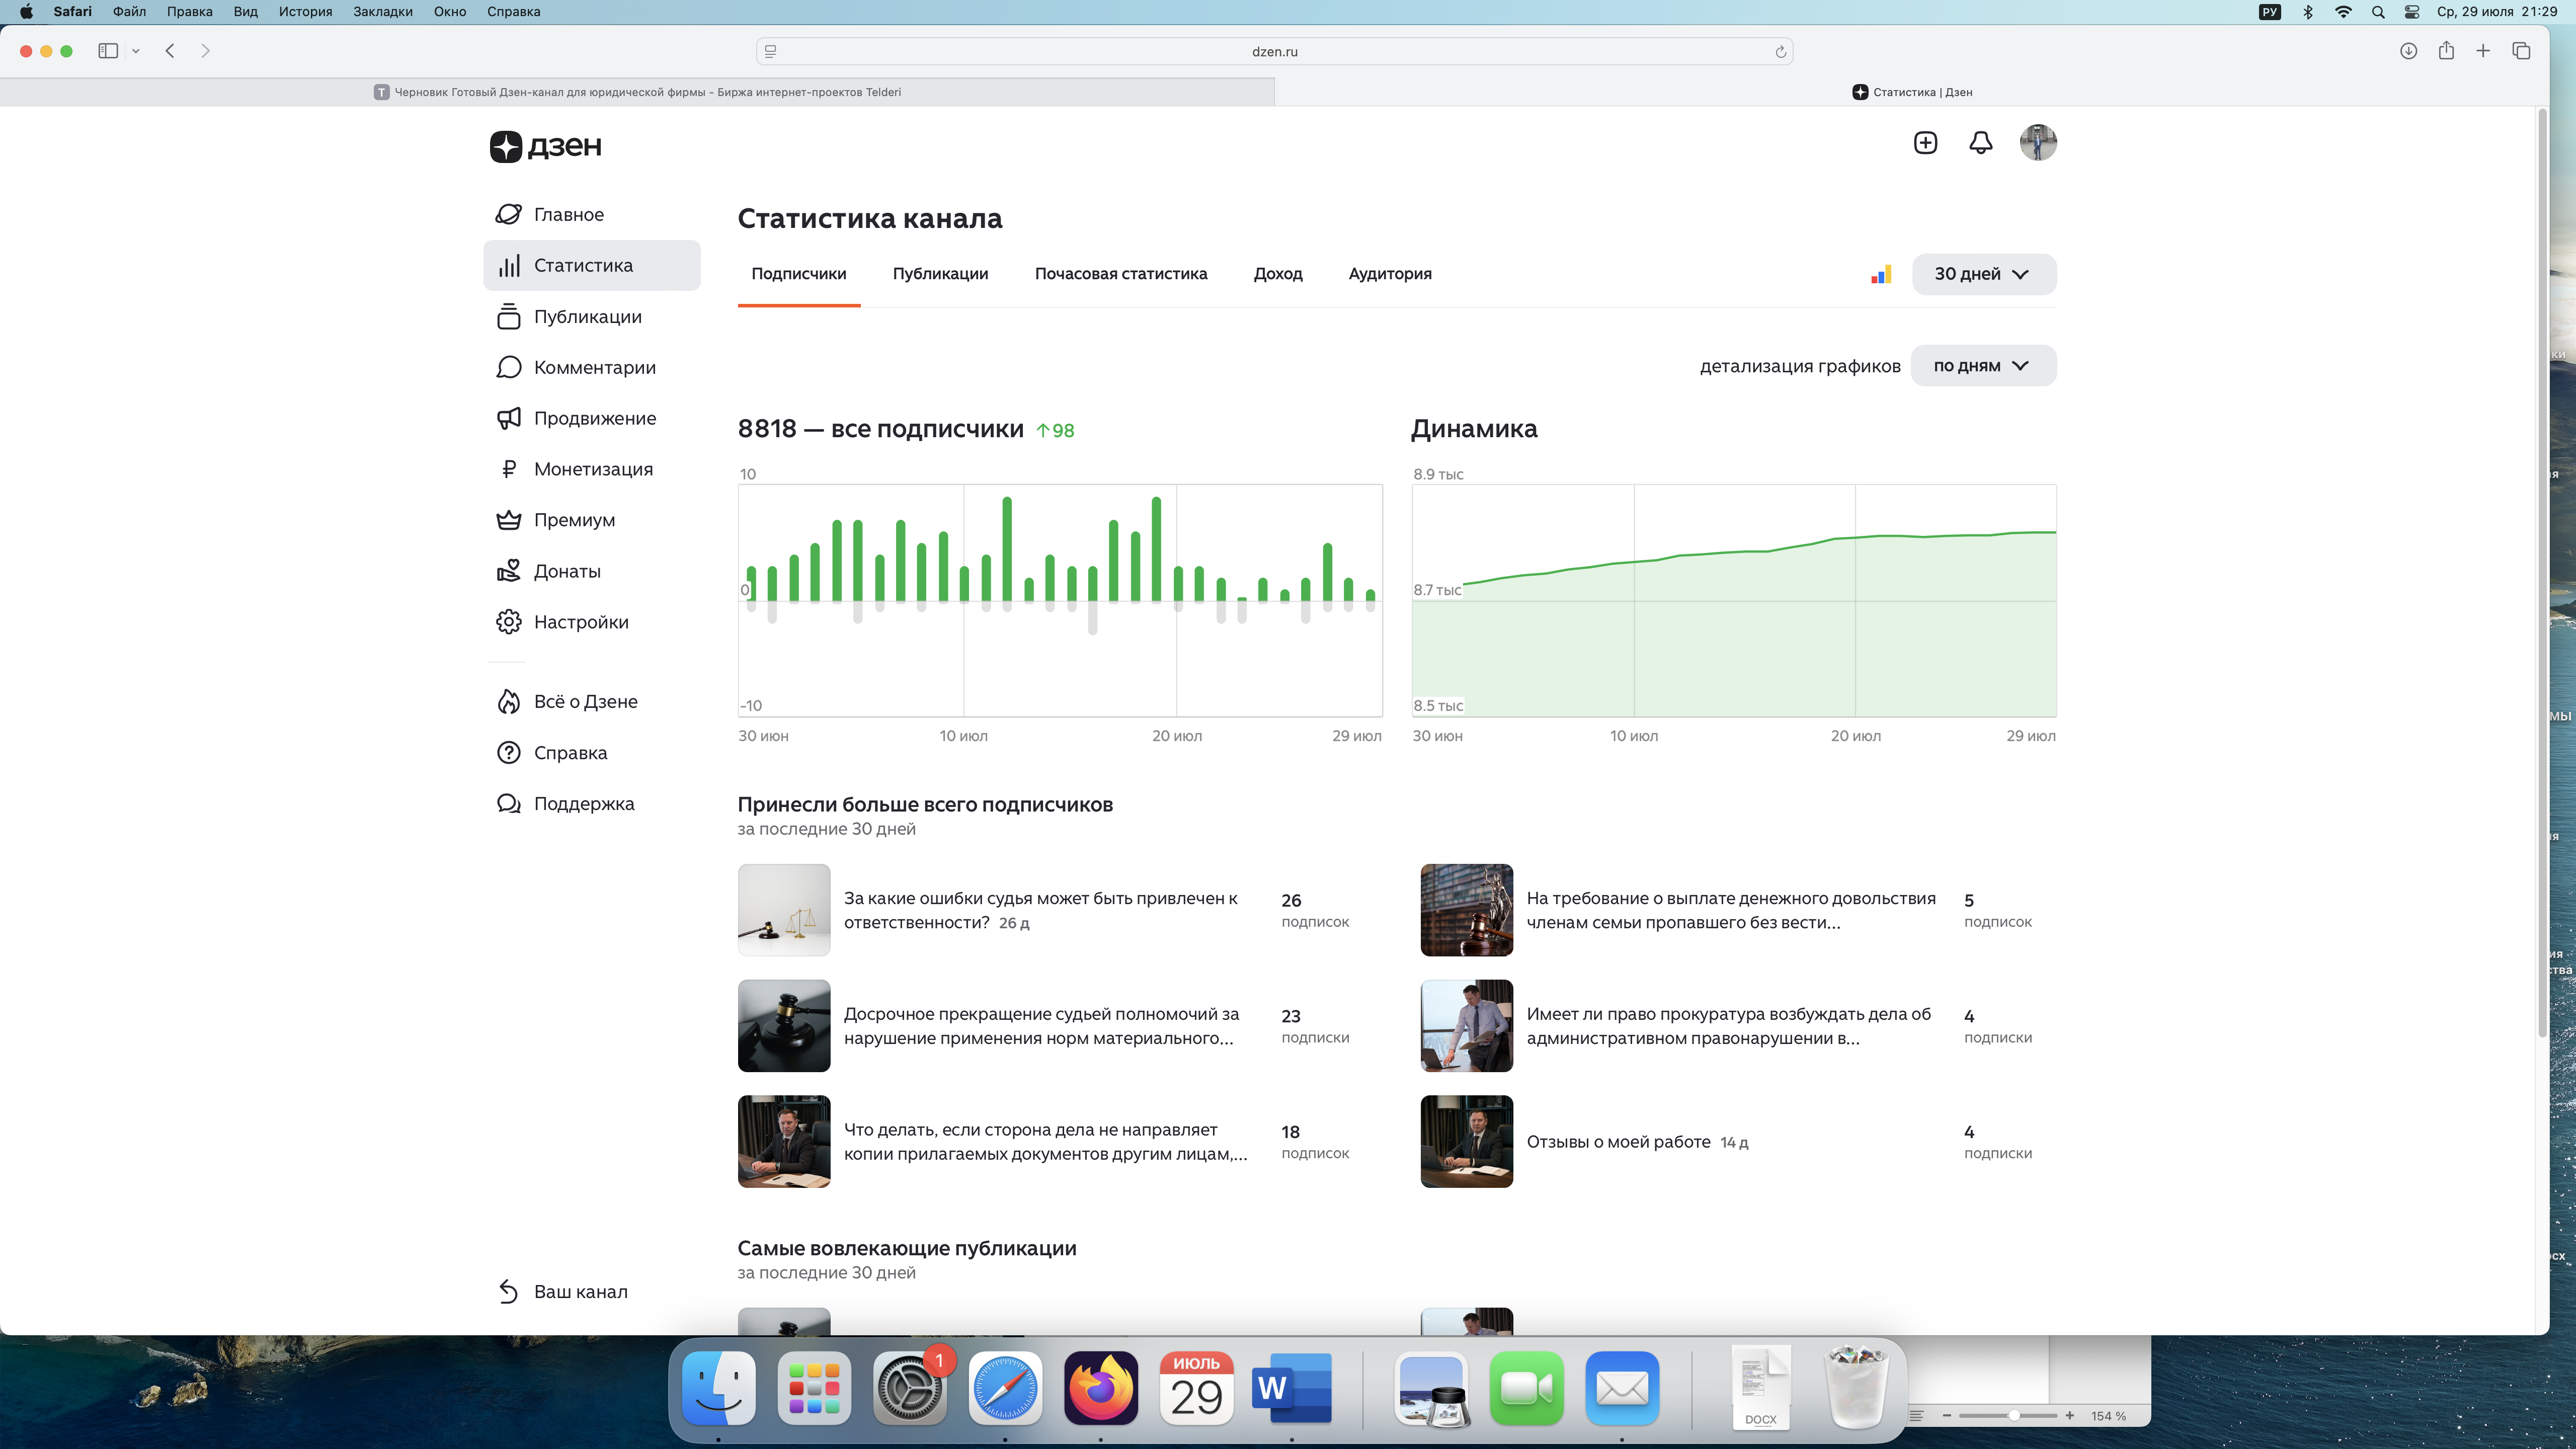Click Самые вовлекающие публикации heading
The image size is (2576, 1449).
click(907, 1249)
